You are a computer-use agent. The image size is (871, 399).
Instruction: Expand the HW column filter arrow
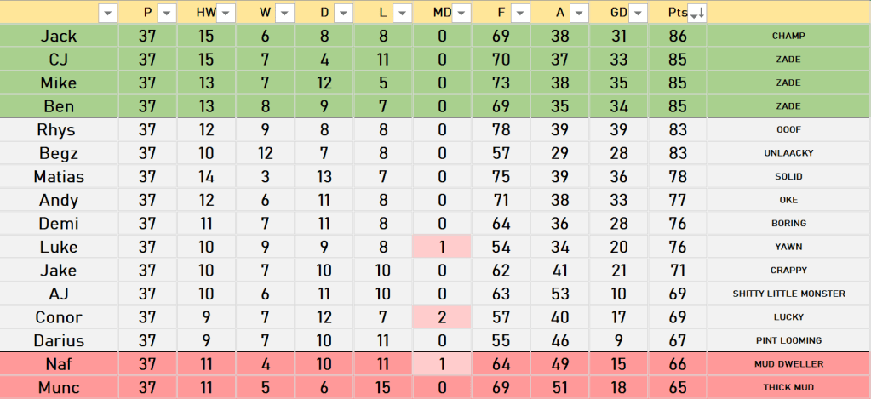click(x=226, y=13)
